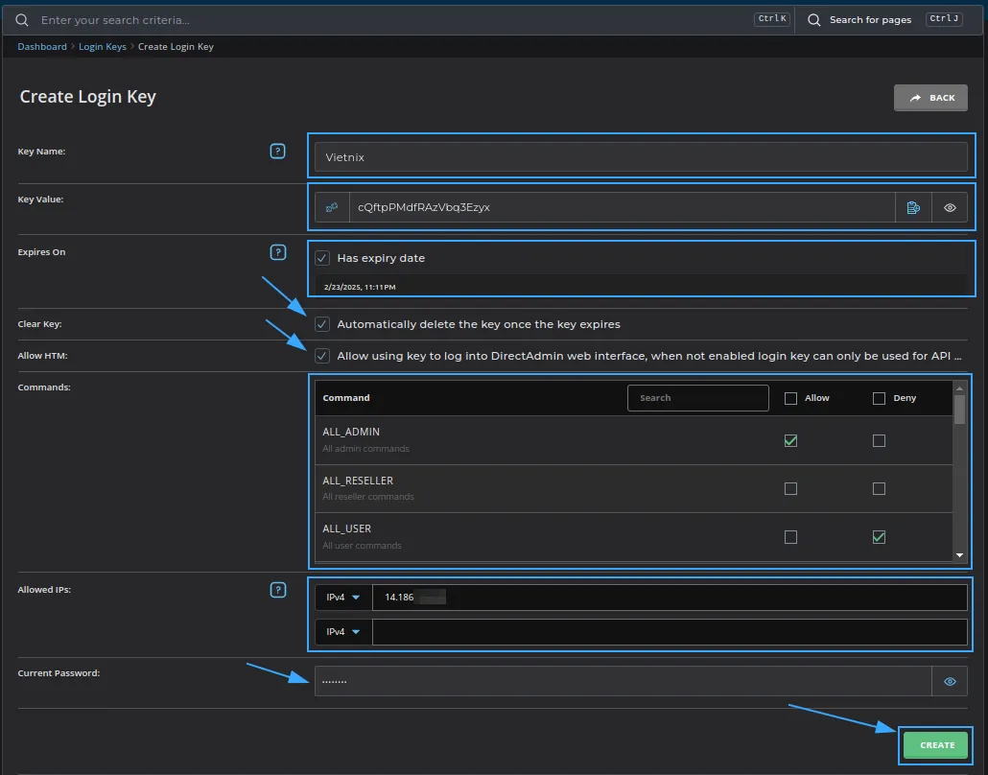The width and height of the screenshot is (988, 775).
Task: Show key value with eye icon
Action: pos(950,207)
